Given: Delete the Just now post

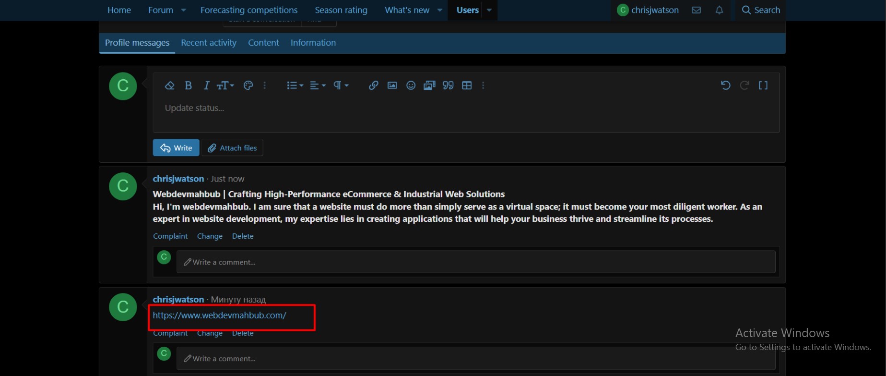Looking at the screenshot, I should click(243, 236).
